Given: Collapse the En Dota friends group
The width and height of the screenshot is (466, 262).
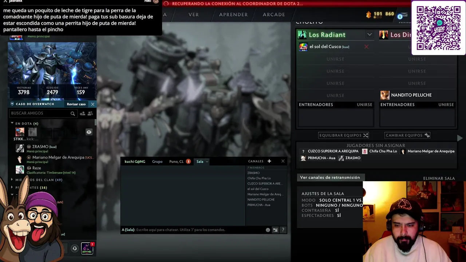Looking at the screenshot, I should point(12,123).
